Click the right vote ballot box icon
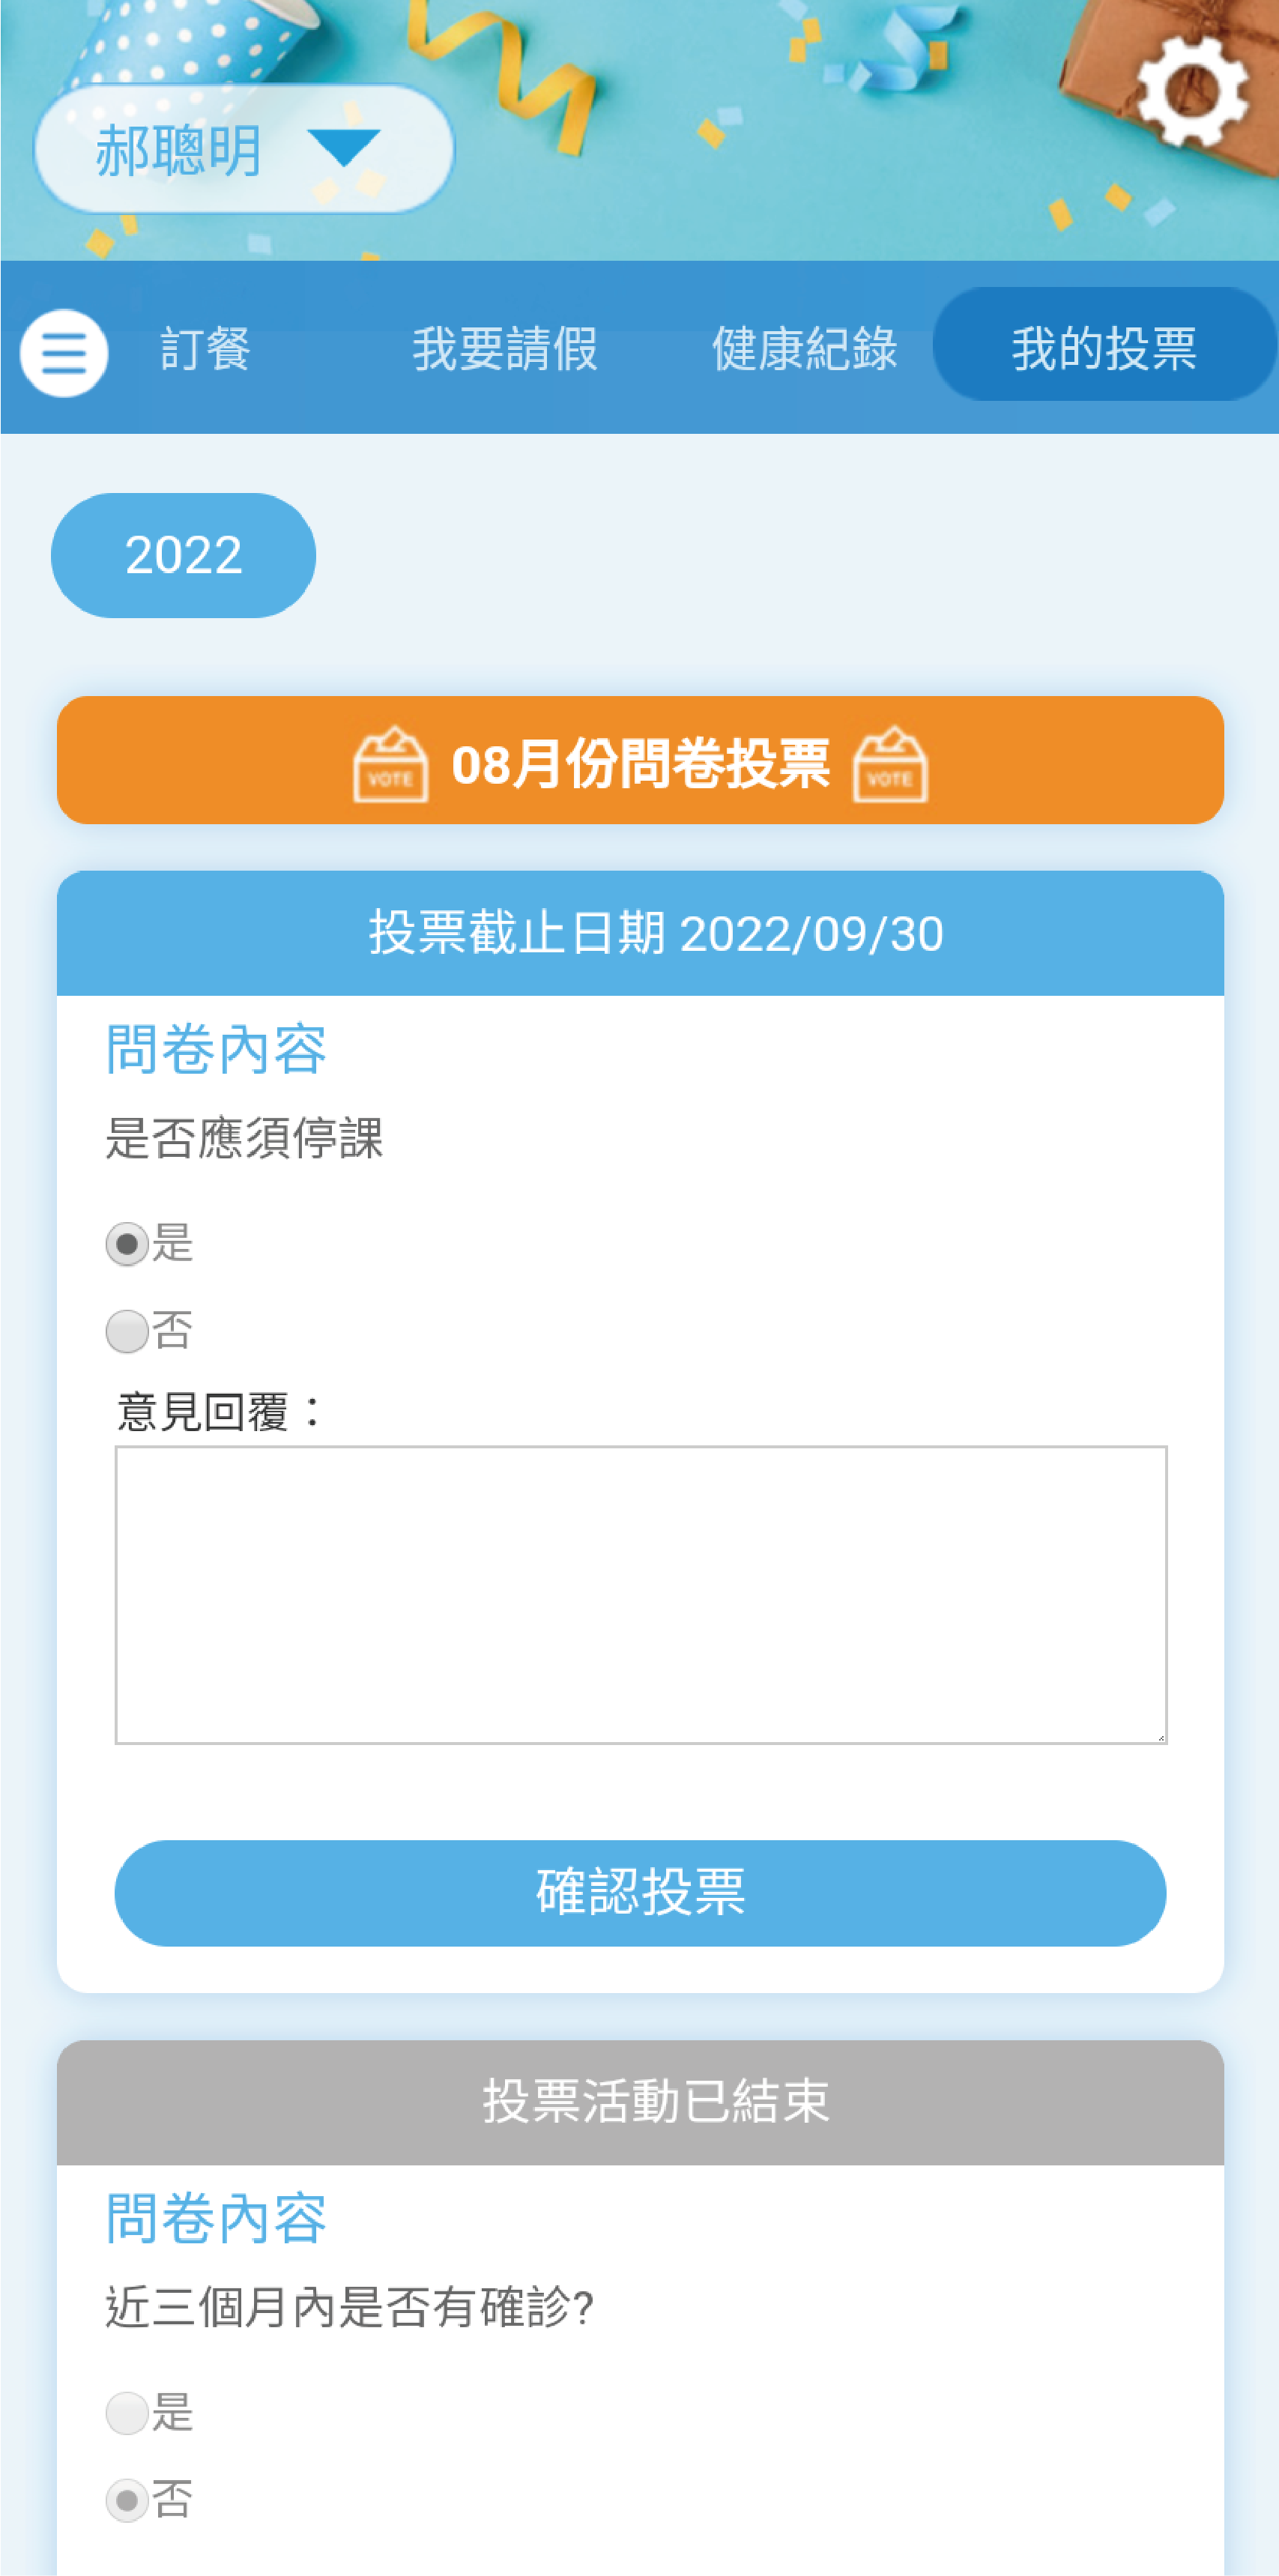Screen dimensions: 1279x2576 [x=889, y=764]
